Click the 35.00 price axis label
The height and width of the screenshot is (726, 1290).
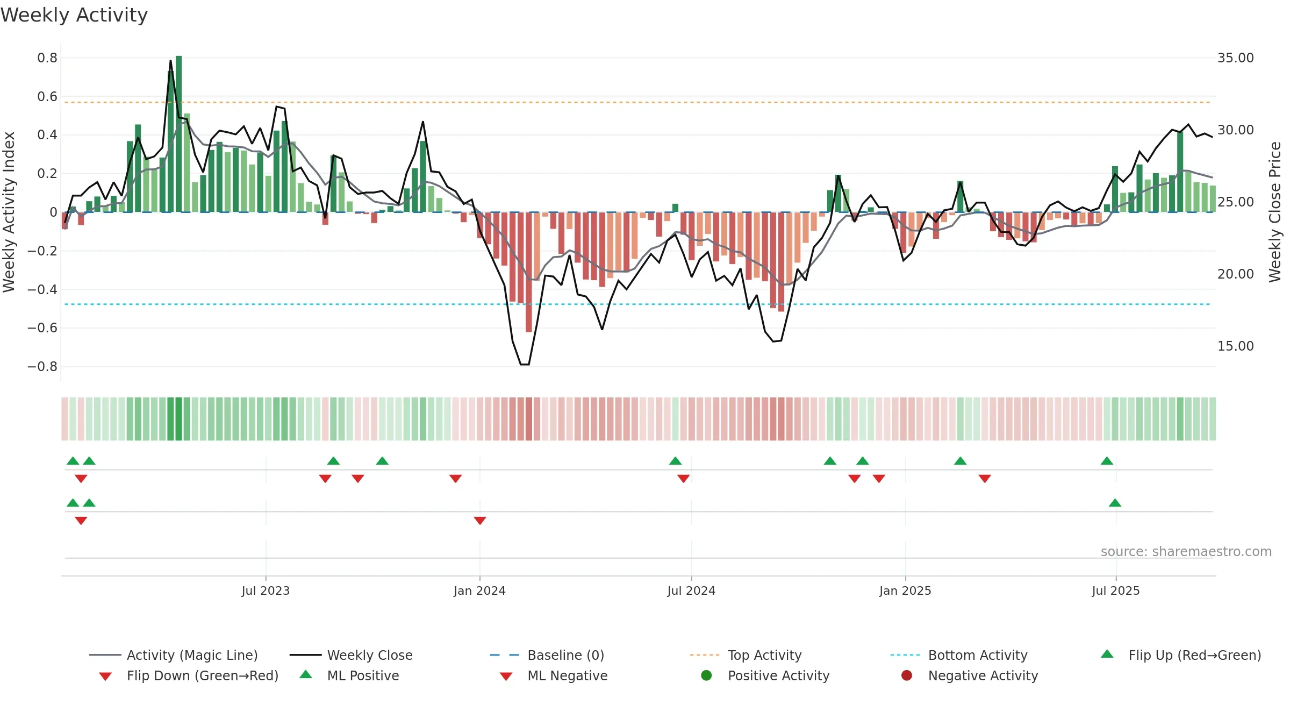1236,58
